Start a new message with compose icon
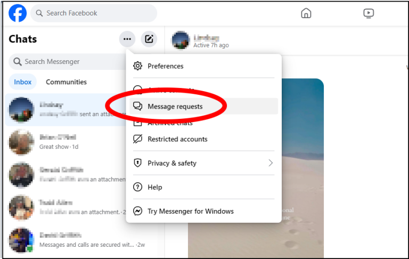 [x=149, y=39]
